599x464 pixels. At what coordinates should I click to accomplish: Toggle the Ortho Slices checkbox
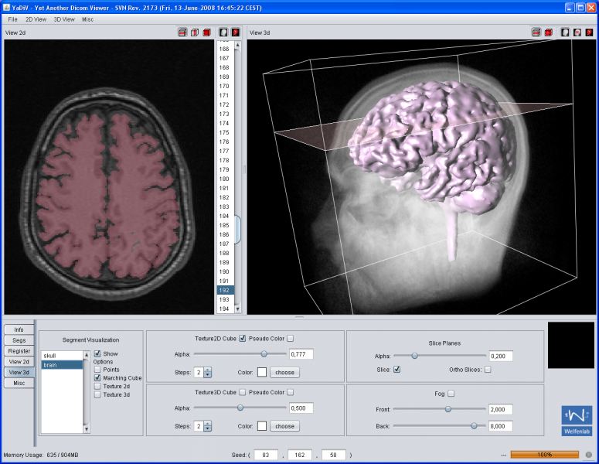487,370
